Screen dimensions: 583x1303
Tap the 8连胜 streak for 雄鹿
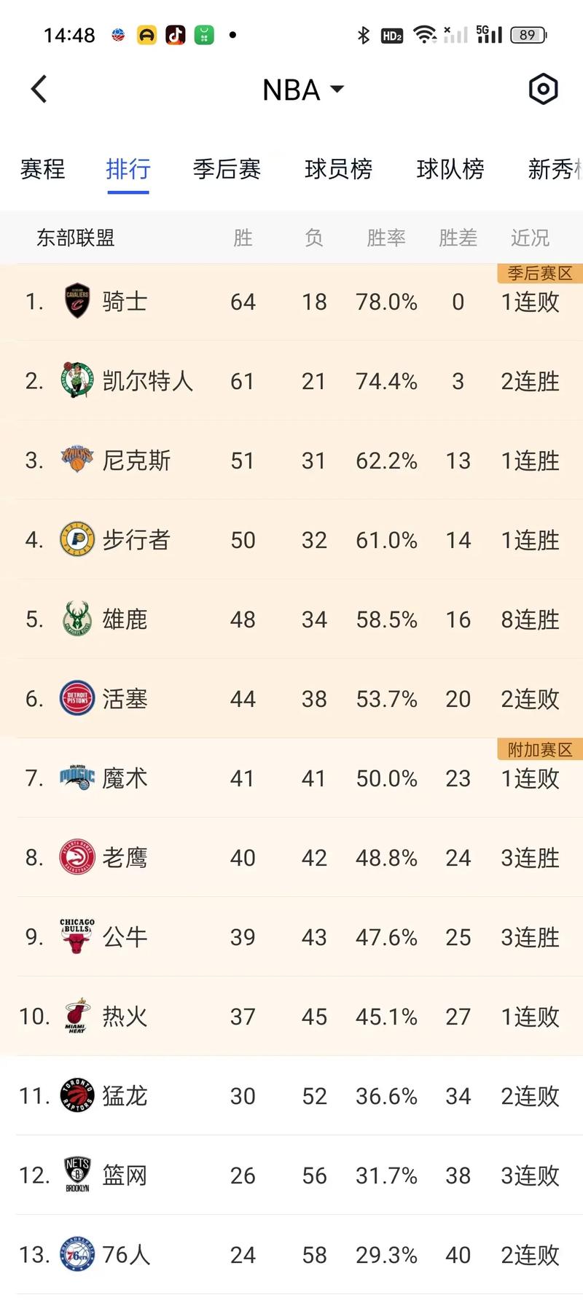529,619
